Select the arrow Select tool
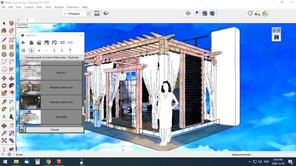Viewport: 296px width, 166px height. coord(4,24)
